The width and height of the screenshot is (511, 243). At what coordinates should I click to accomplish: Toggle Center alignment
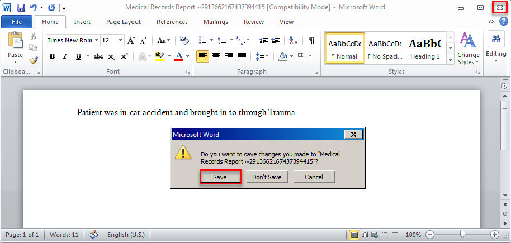[216, 56]
